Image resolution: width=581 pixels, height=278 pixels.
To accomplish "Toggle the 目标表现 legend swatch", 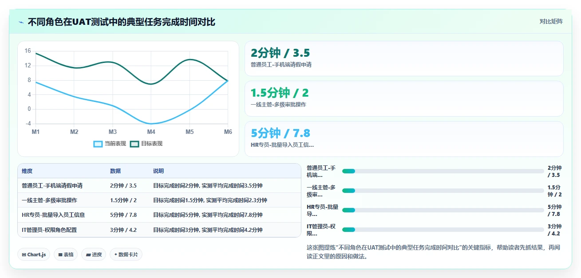I will pyautogui.click(x=134, y=144).
